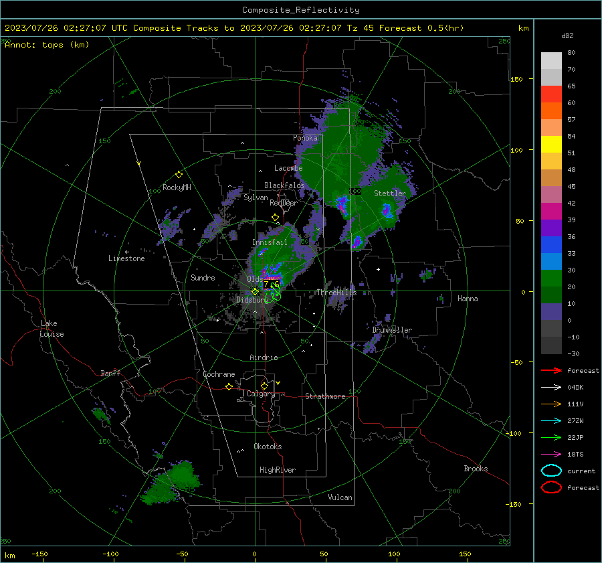
Task: Click the yellow diamond marker below Cochrane
Action: point(229,387)
